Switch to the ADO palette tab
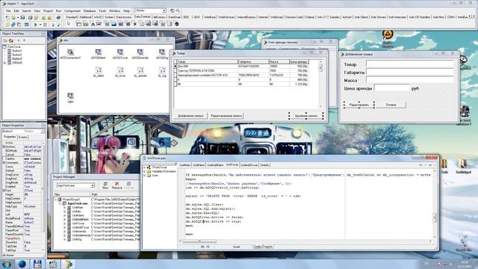478x269 pixels. [196, 17]
